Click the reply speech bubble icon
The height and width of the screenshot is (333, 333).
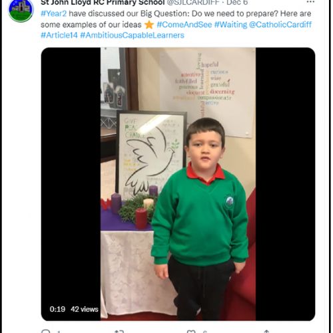tap(46, 331)
